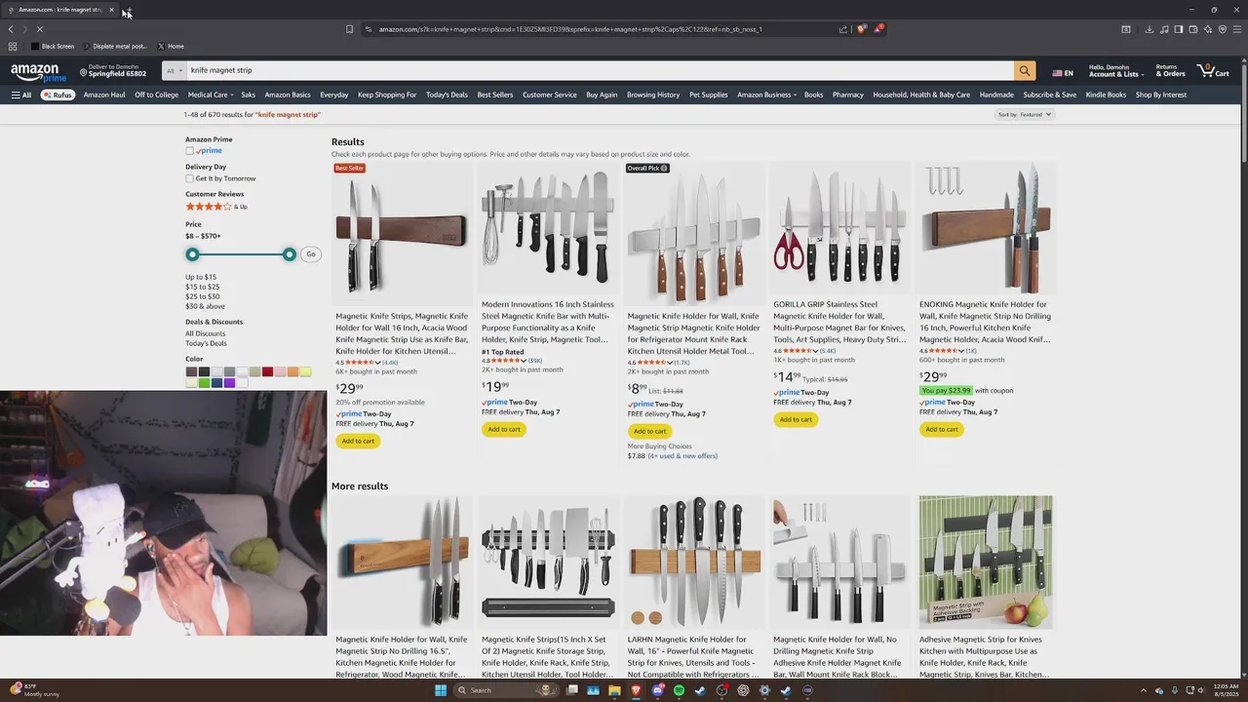Filter price Up to $15
The image size is (1248, 702).
coord(201,277)
